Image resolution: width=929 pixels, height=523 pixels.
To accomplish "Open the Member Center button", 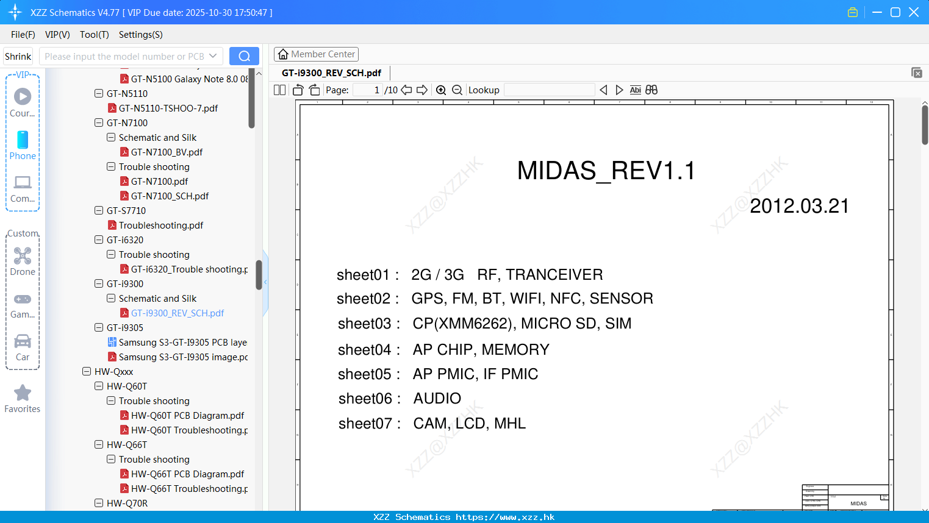I will click(x=316, y=54).
